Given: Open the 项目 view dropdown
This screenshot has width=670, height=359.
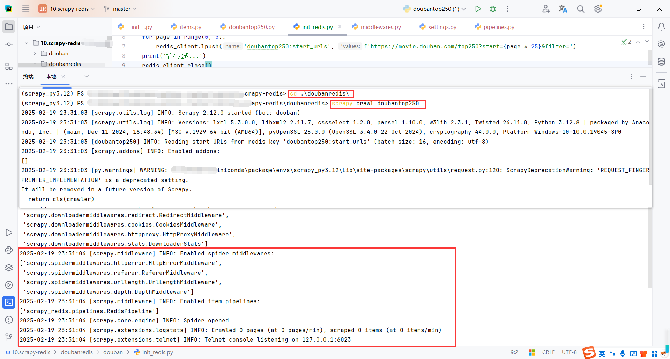Looking at the screenshot, I should 31,27.
